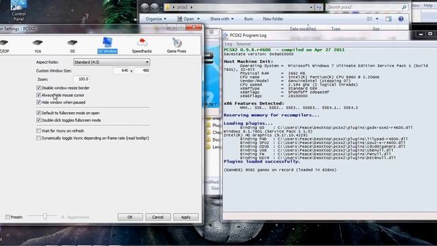Enable Wait for Vsync on refresh
Viewport: 437px width, 246px height.
(38, 131)
